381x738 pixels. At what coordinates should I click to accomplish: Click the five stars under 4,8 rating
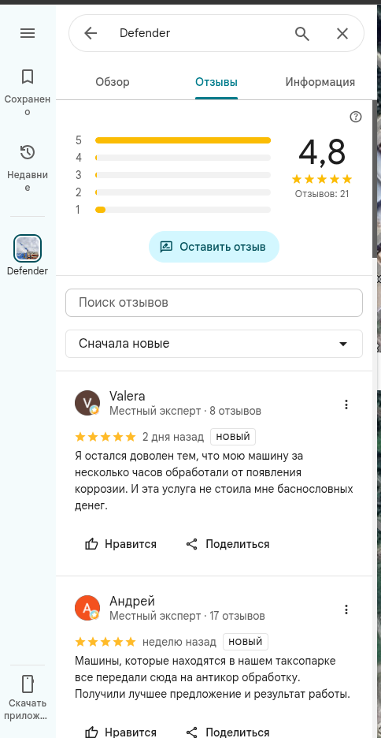point(322,179)
